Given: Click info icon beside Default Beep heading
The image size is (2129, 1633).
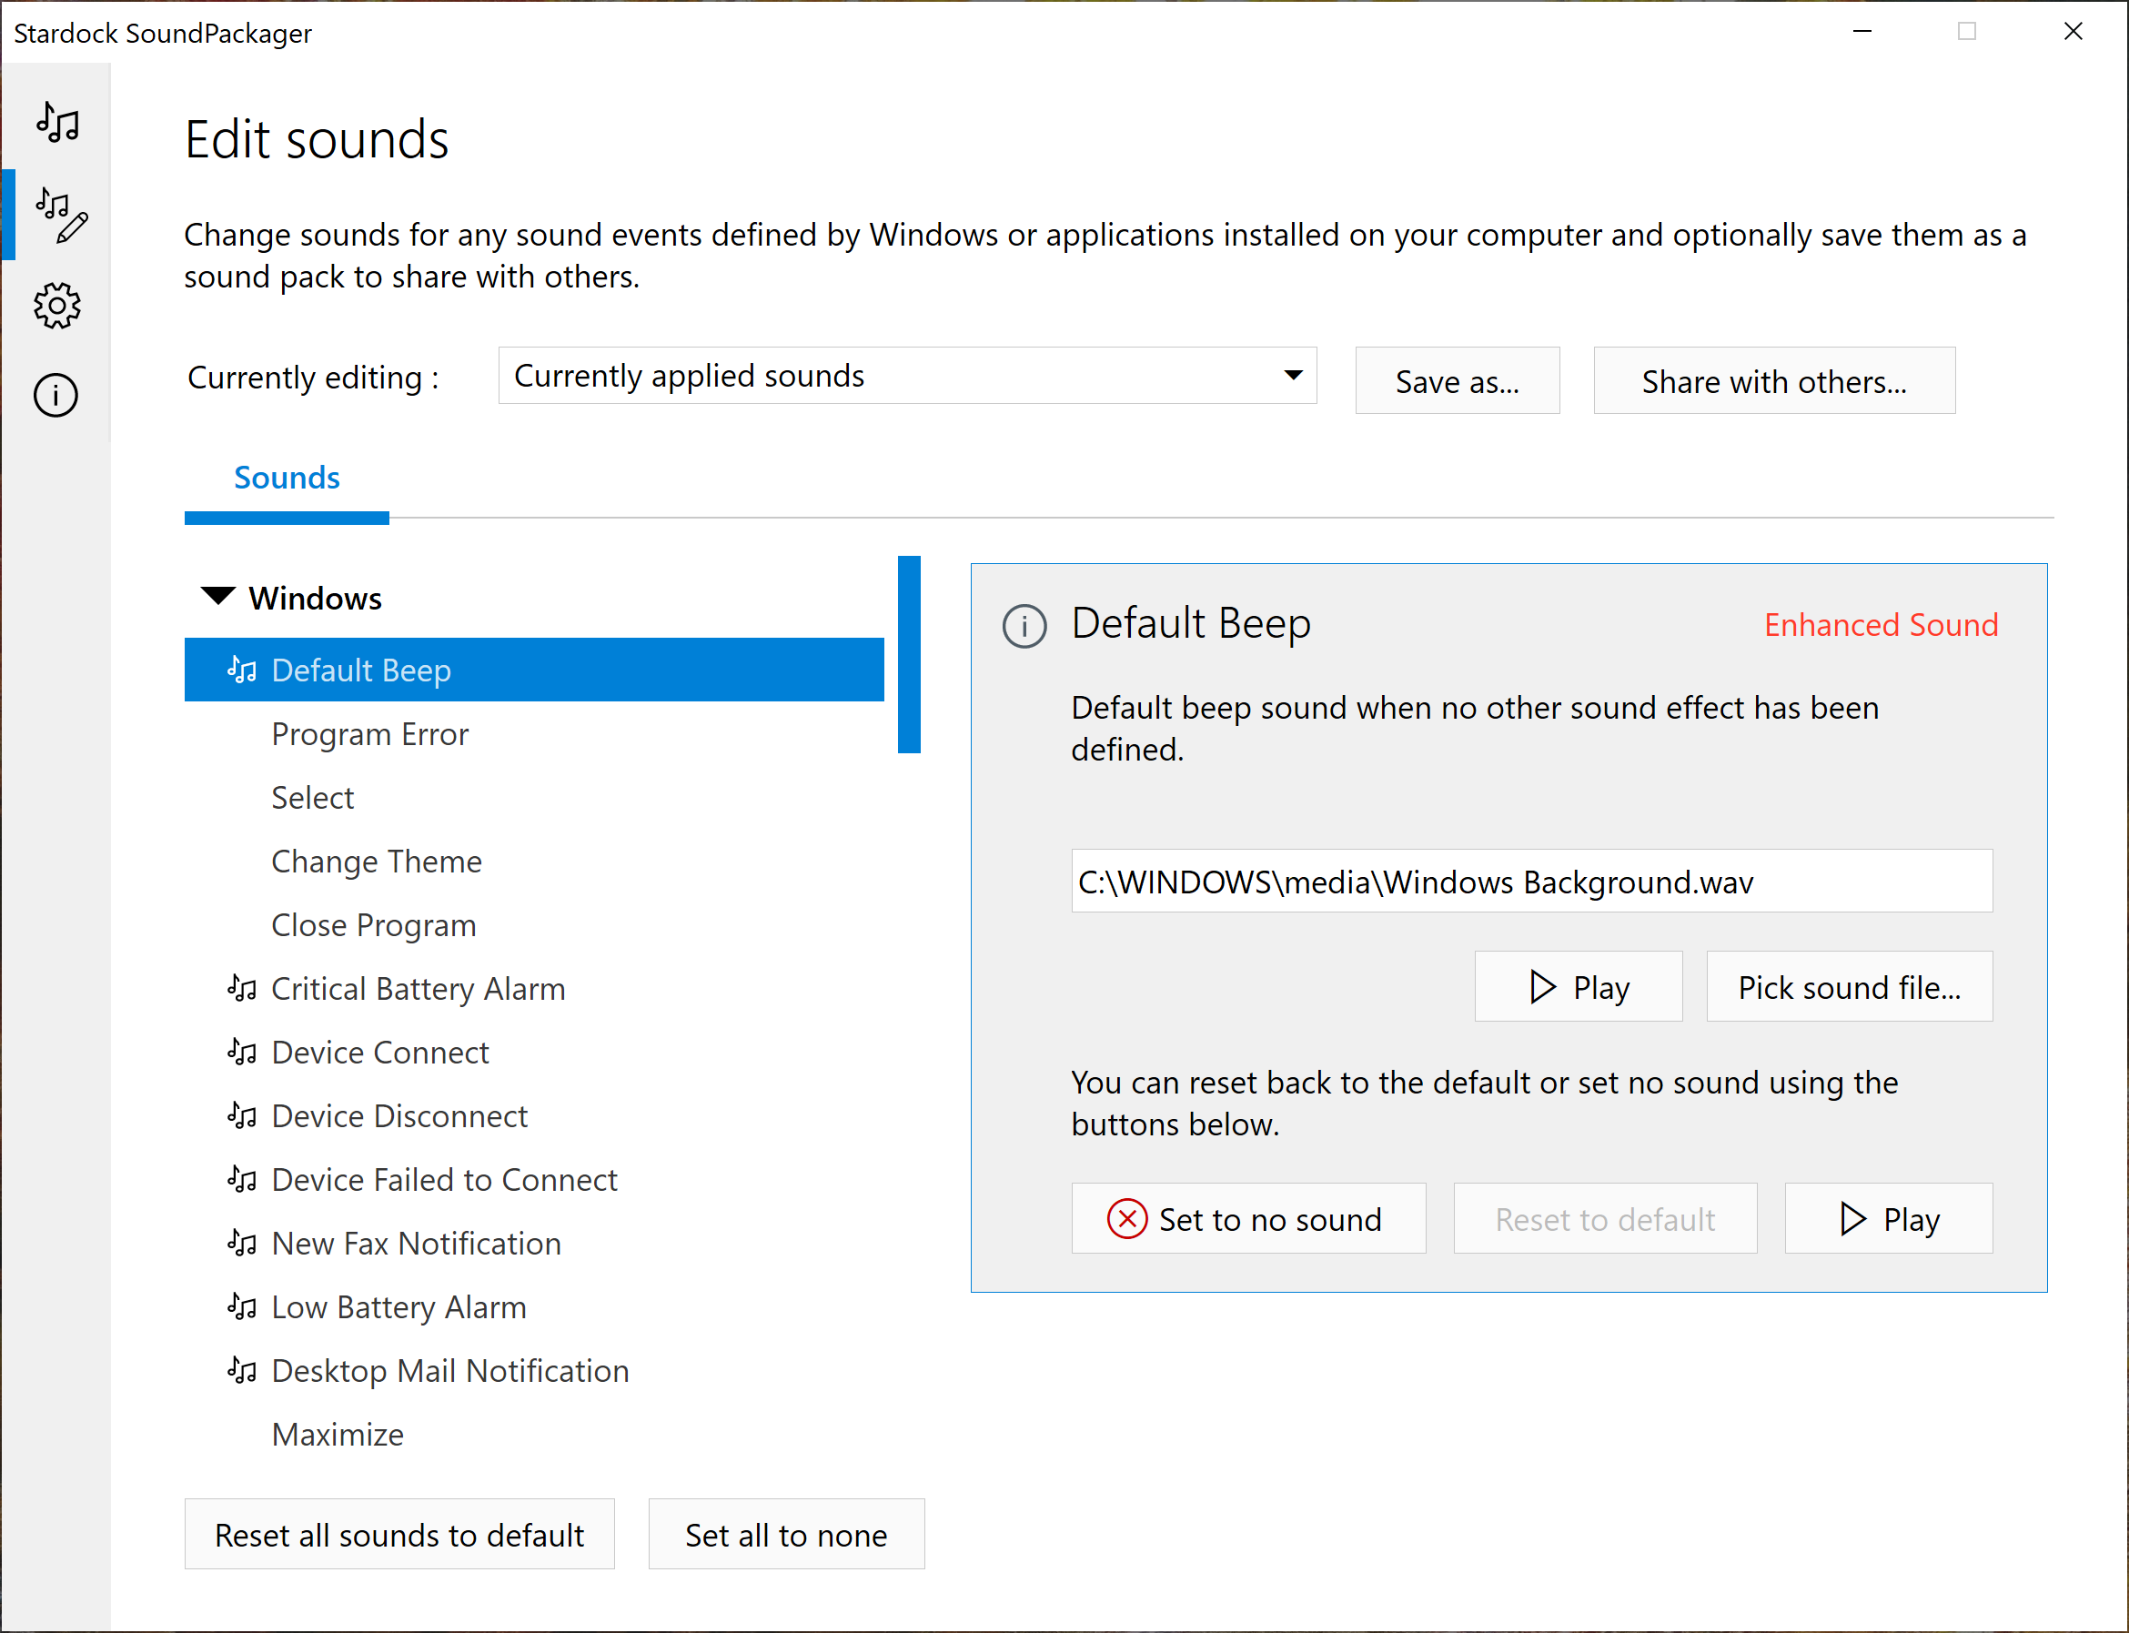Looking at the screenshot, I should tap(1024, 626).
